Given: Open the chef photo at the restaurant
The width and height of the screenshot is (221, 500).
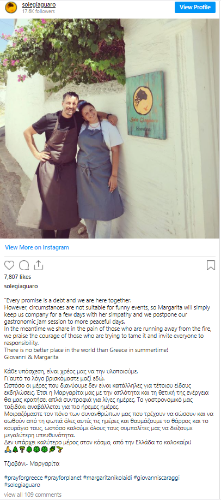Looking at the screenshot, I should point(110,128).
